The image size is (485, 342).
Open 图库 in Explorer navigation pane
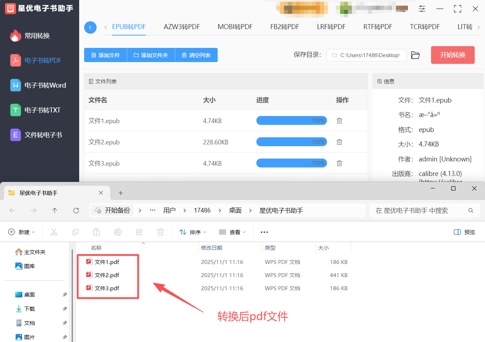coord(25,266)
